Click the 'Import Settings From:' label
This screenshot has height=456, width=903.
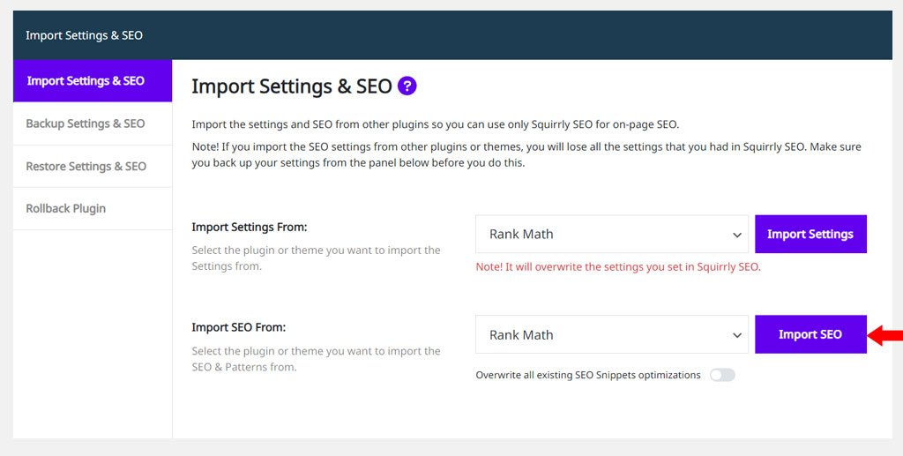250,227
